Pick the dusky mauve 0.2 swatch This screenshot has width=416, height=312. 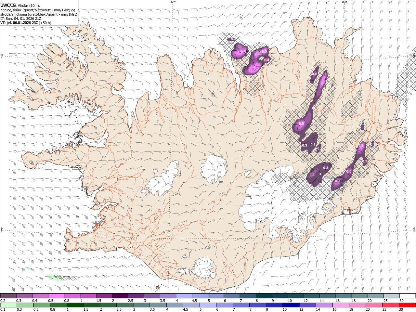pos(8,296)
